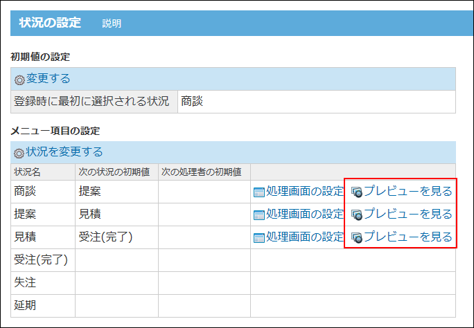Screen dimensions: 474x328
Task: Select the メニュー項目の設定 heading
Action: (x=55, y=131)
